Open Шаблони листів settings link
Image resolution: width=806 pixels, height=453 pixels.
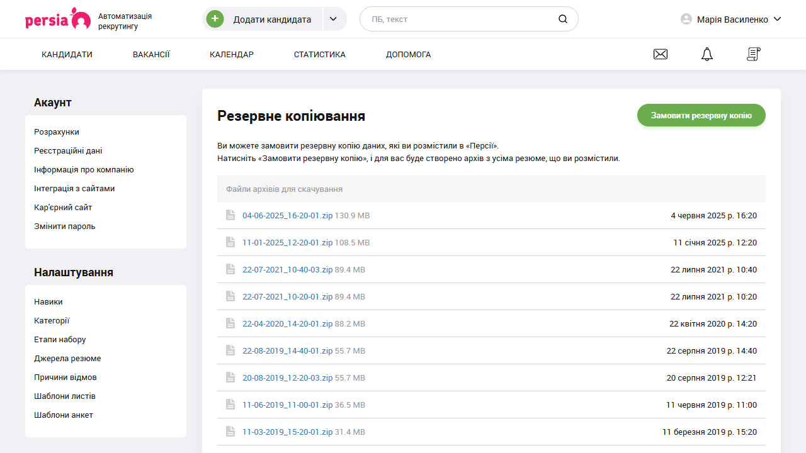coord(65,396)
